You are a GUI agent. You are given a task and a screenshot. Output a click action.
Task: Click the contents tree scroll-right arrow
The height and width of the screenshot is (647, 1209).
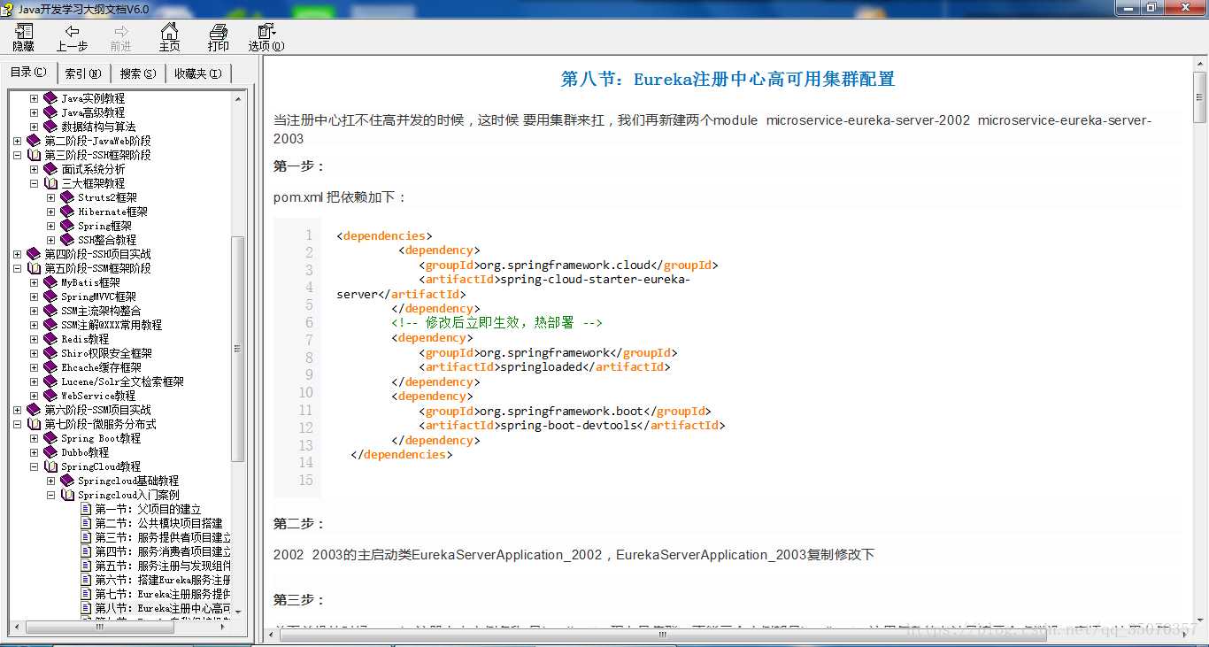pos(223,627)
